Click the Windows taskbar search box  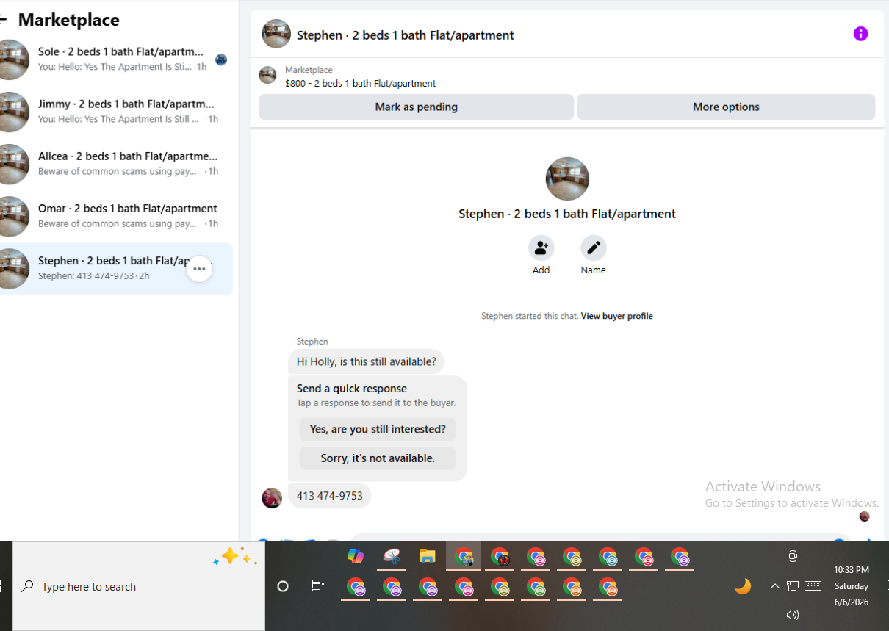coord(139,586)
